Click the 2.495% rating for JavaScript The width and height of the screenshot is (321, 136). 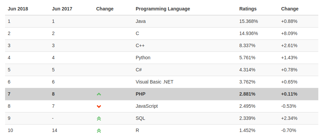(x=247, y=106)
